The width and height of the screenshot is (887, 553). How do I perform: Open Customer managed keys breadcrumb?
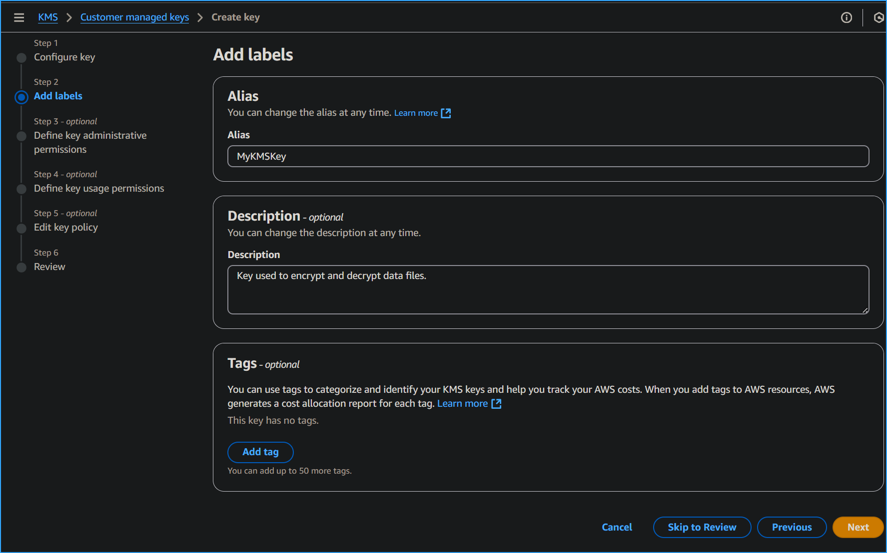tap(134, 17)
